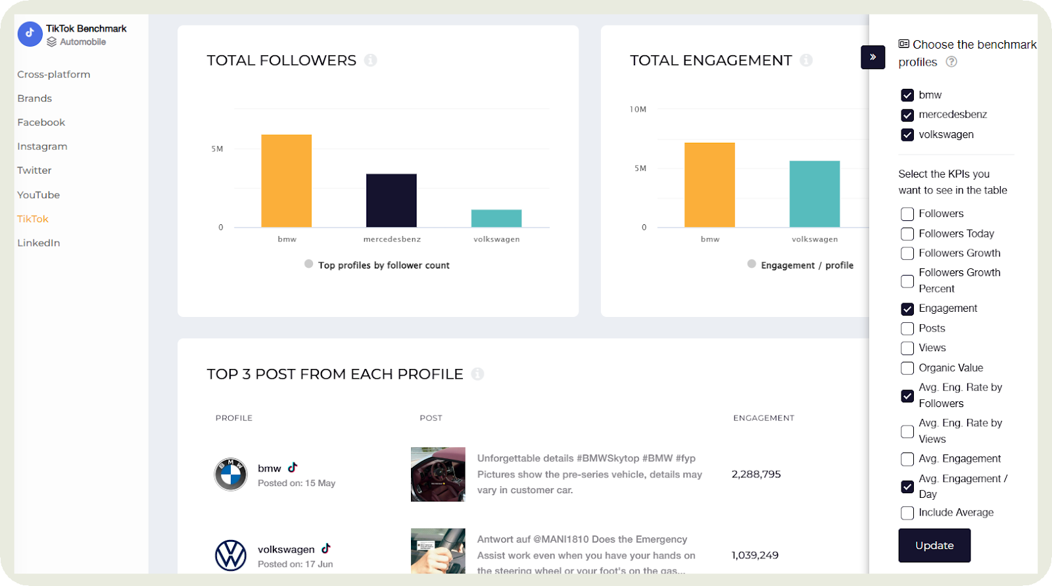
Task: Click the help icon beside benchmark profiles
Action: (x=951, y=62)
